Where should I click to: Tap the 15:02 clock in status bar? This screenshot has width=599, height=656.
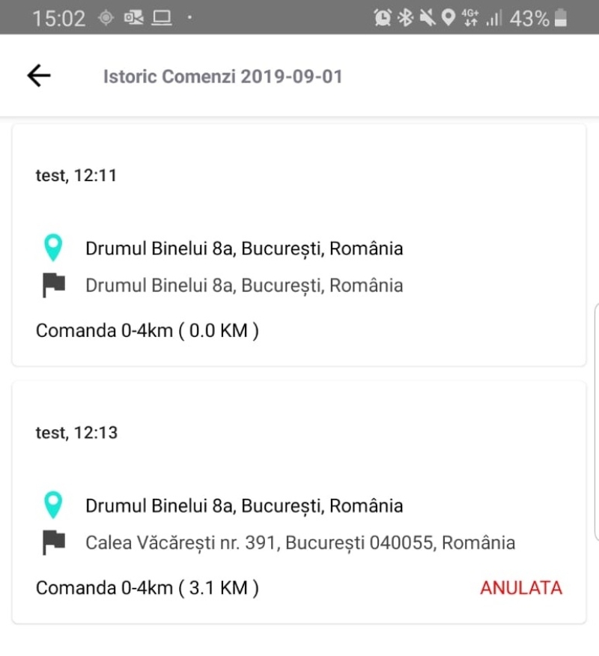(58, 19)
